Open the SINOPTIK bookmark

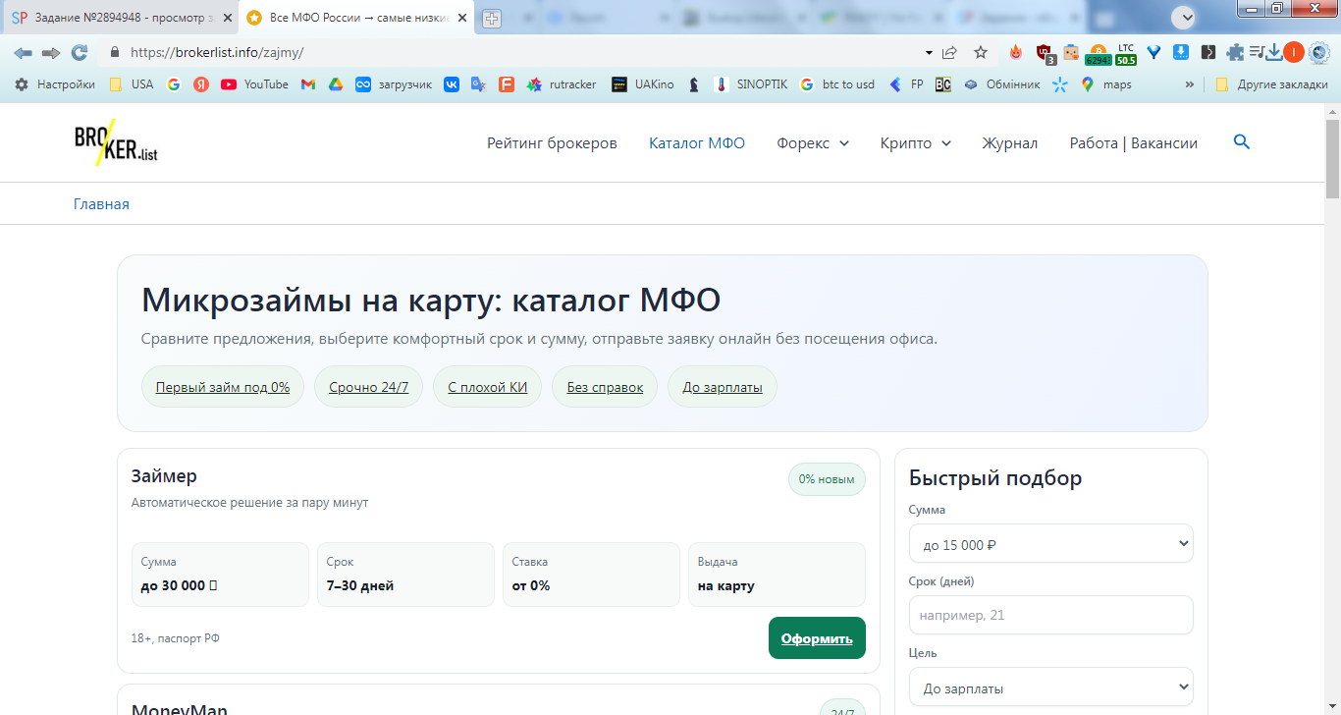coord(751,84)
